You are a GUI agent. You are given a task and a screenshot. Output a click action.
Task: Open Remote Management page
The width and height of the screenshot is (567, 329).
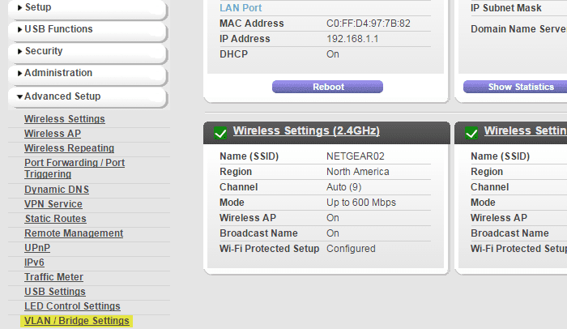[74, 233]
